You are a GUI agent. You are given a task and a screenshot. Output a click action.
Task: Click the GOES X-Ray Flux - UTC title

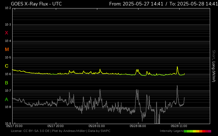pyautogui.click(x=36, y=4)
